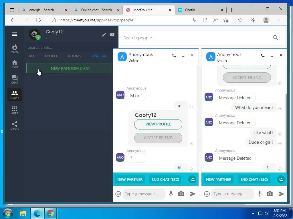Click the Goofy12 profile avatar
Screen dimensions: 293x219
tap(34, 35)
